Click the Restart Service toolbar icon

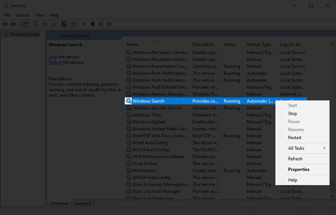pos(109,24)
